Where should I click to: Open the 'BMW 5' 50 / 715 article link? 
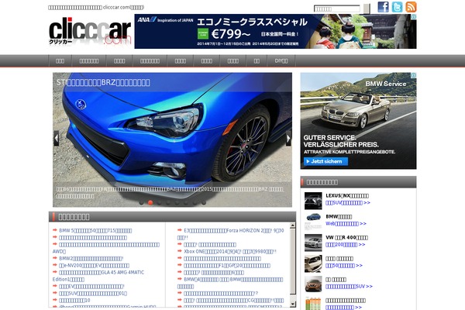[x=95, y=230]
